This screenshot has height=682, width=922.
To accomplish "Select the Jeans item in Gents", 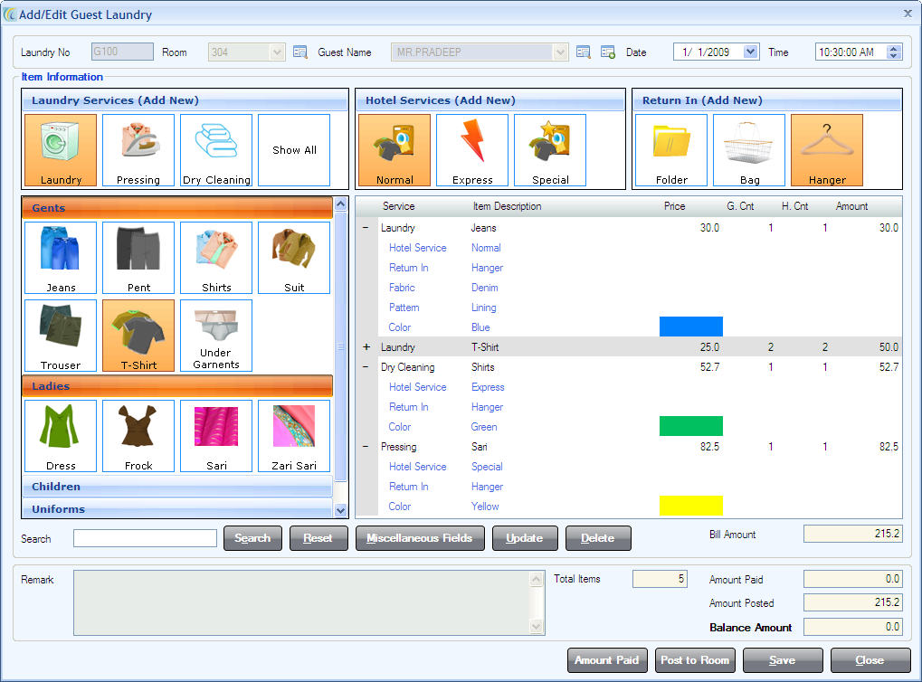I will point(61,258).
